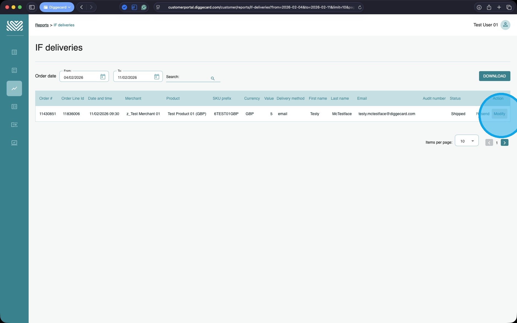Show browser downloads icon
The image size is (517, 323).
pyautogui.click(x=479, y=7)
